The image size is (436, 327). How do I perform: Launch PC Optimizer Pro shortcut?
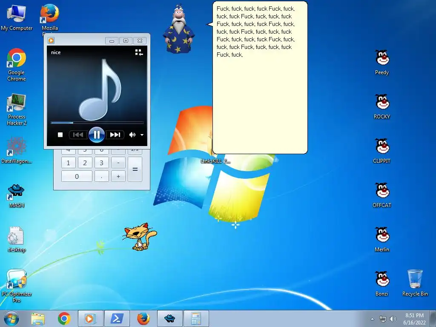(x=17, y=286)
